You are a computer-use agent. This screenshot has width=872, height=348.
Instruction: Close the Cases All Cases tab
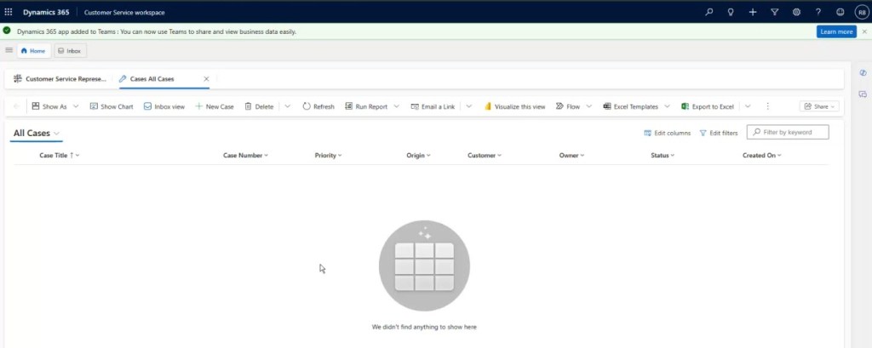click(x=206, y=79)
